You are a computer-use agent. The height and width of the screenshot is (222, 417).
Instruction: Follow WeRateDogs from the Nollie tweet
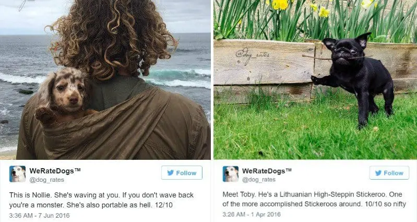click(182, 173)
